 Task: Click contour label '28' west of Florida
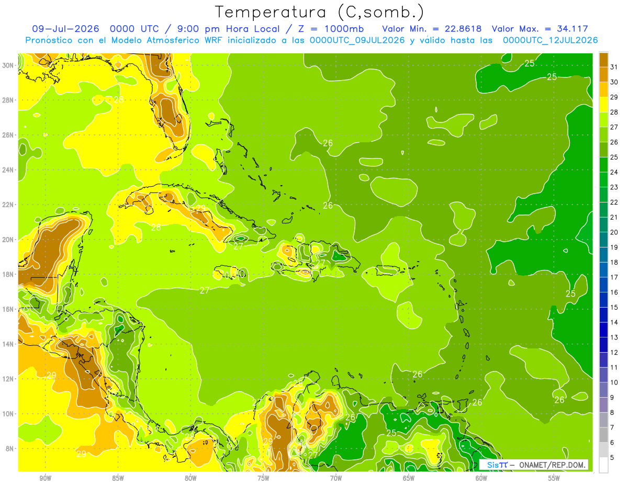pos(119,100)
